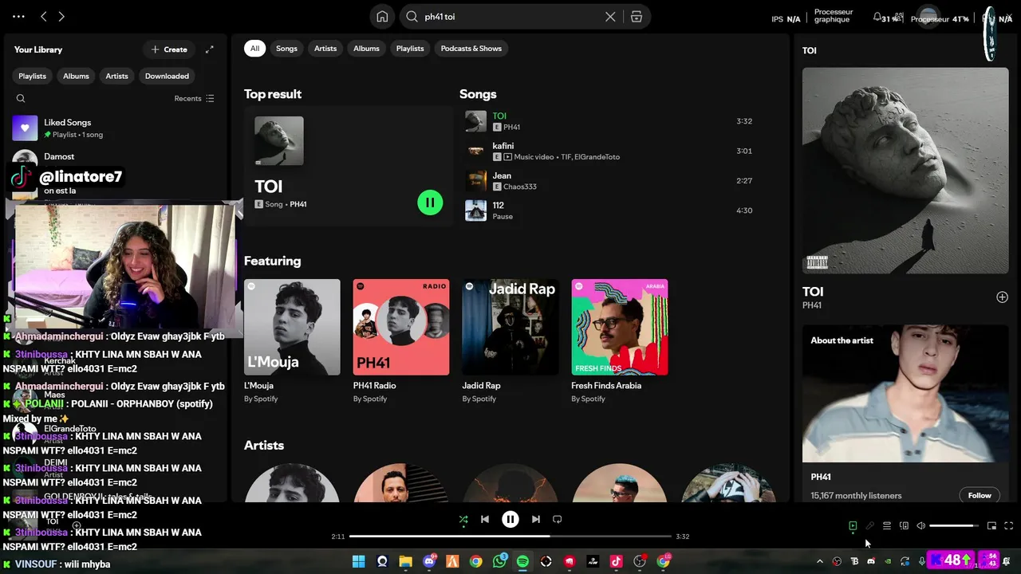Open WhatsApp from the taskbar
The image size is (1021, 574).
click(499, 561)
